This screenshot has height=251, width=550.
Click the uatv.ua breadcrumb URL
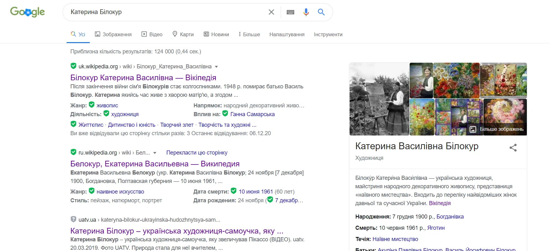(149, 220)
